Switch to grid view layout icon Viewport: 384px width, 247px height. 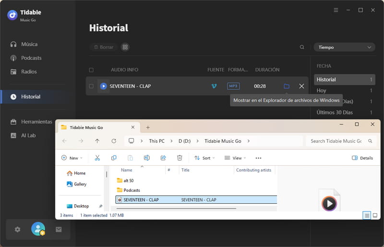pos(125,47)
